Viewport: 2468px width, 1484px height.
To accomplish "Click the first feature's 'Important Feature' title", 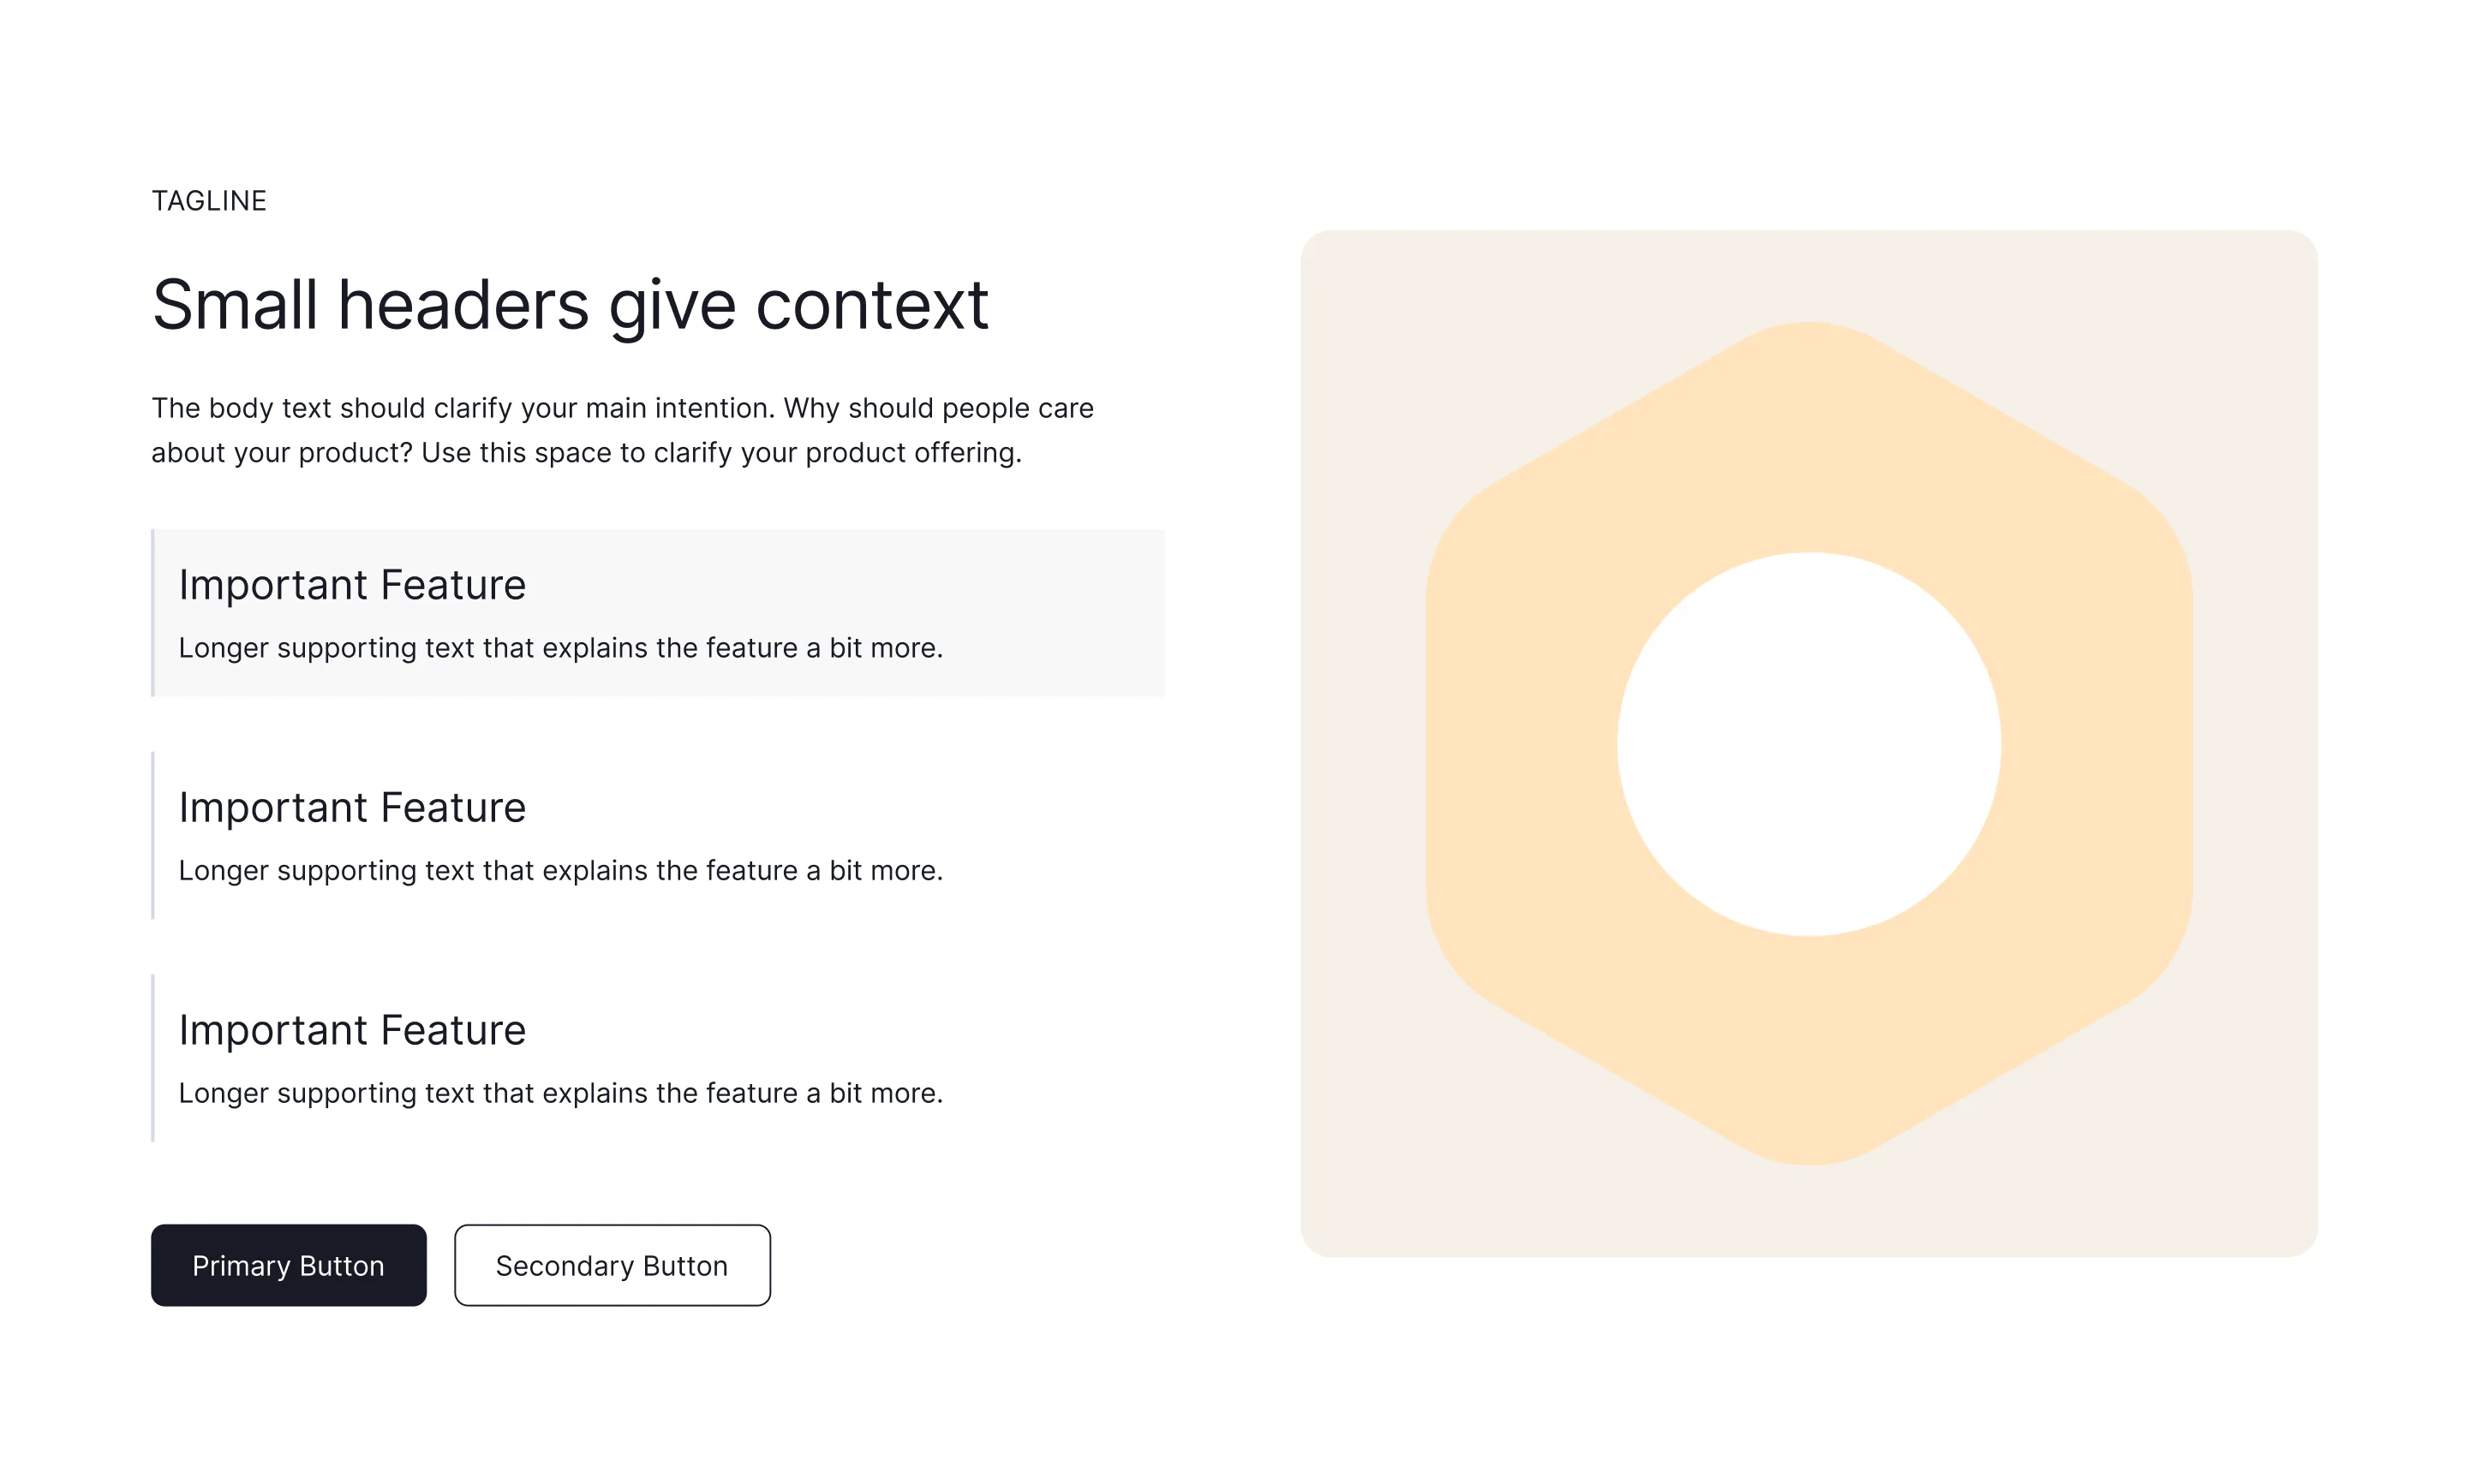I will pos(352,585).
